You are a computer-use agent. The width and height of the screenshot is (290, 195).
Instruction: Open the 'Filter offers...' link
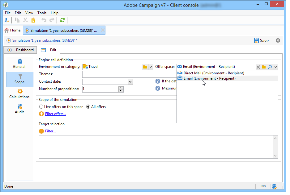point(56,114)
